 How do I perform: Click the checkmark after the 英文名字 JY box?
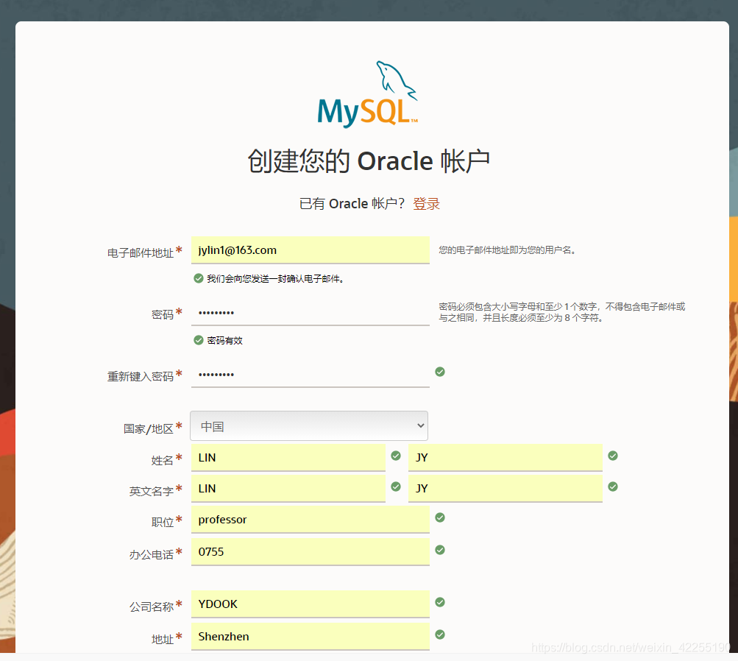613,487
